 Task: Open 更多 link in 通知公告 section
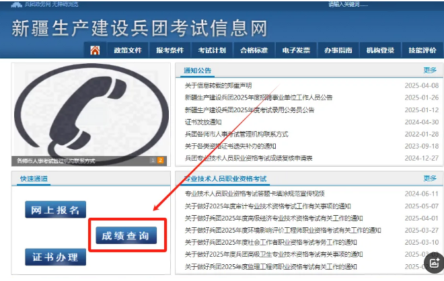pyautogui.click(x=430, y=70)
